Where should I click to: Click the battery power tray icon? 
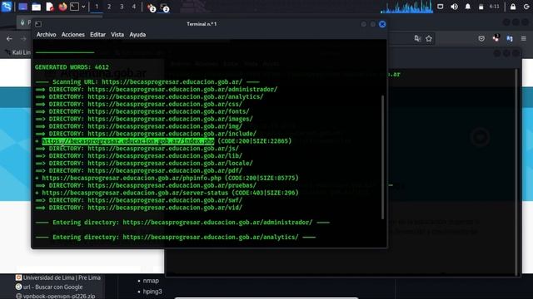[x=481, y=7]
